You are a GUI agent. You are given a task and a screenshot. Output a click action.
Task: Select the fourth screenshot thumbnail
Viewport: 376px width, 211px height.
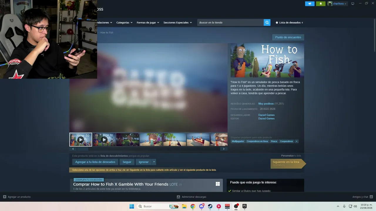(151, 139)
